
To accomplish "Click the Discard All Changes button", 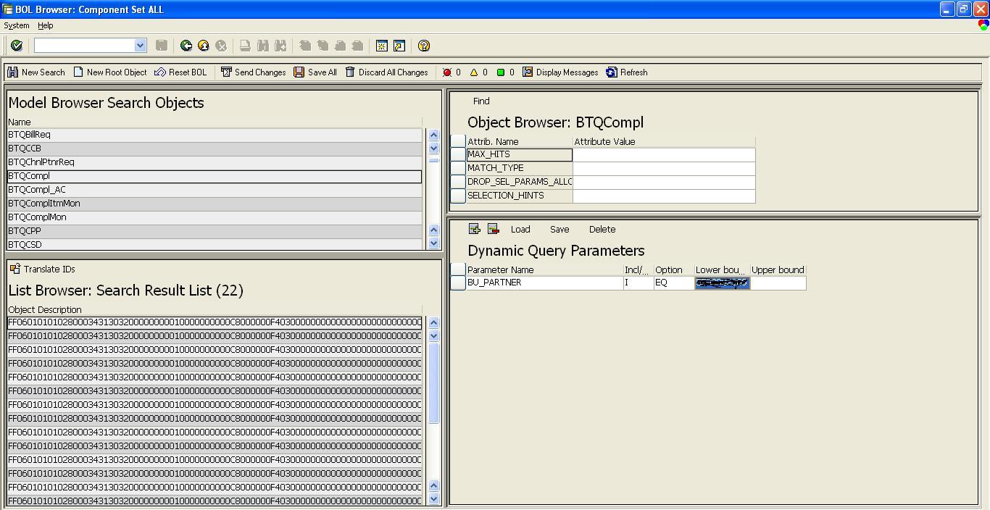I will [386, 72].
